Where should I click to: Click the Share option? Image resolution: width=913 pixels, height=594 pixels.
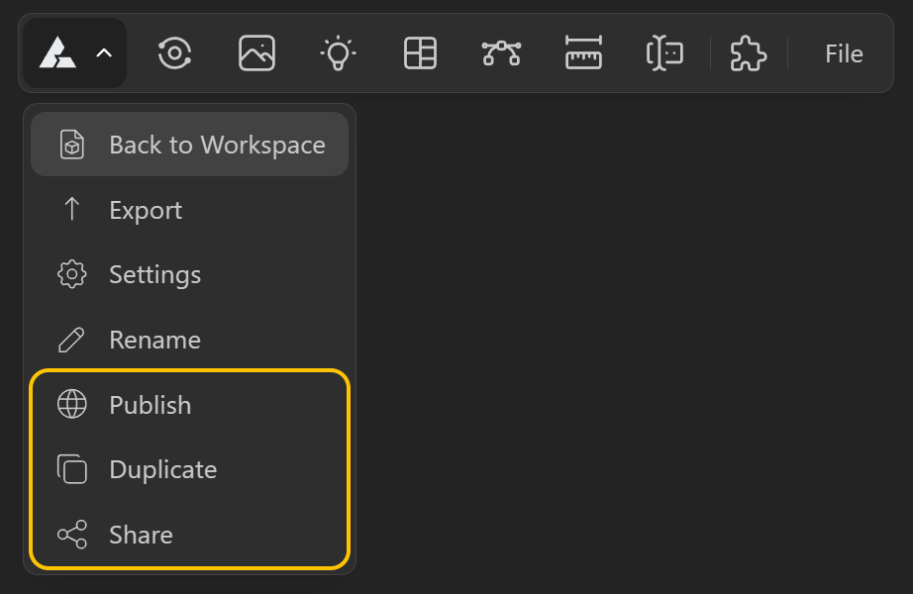click(141, 535)
